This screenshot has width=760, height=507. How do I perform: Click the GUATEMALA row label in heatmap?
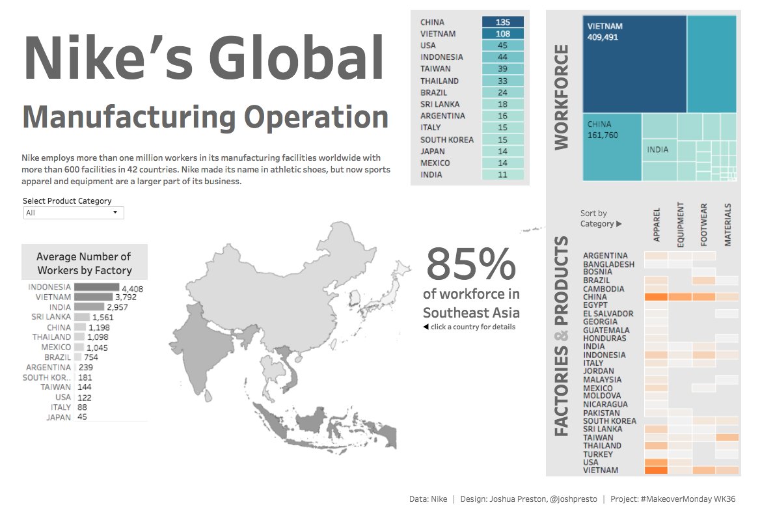[x=606, y=330]
